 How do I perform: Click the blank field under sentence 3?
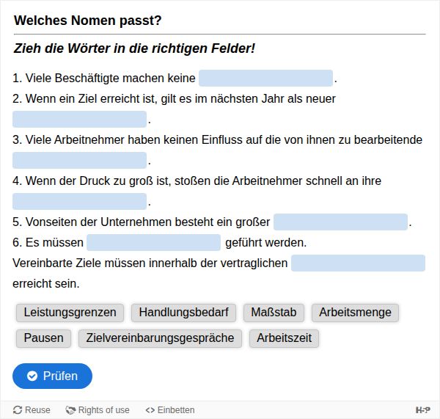(x=79, y=161)
